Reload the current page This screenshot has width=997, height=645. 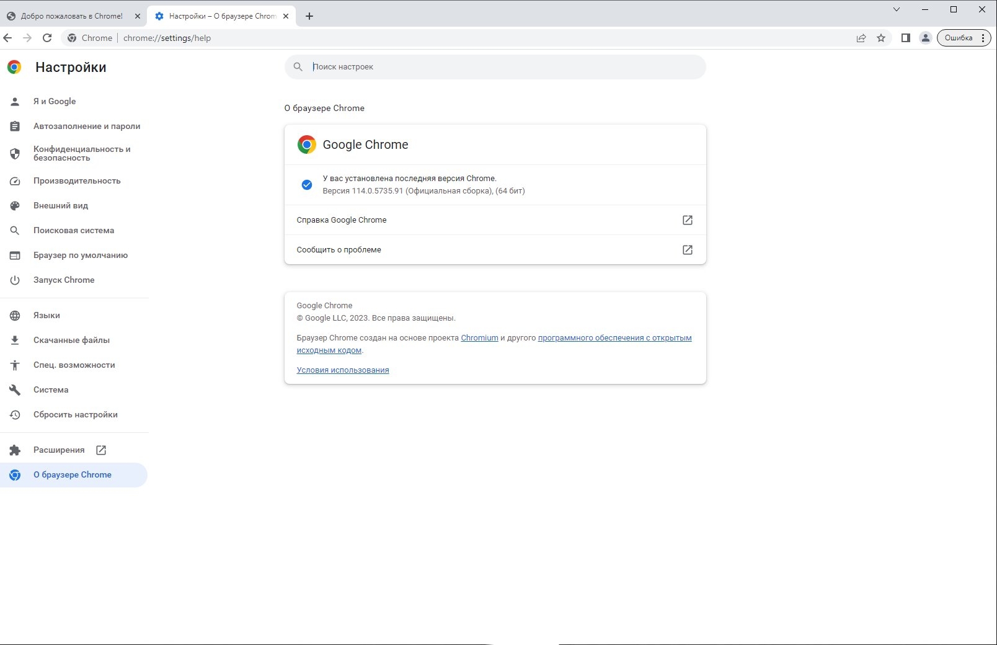click(47, 38)
